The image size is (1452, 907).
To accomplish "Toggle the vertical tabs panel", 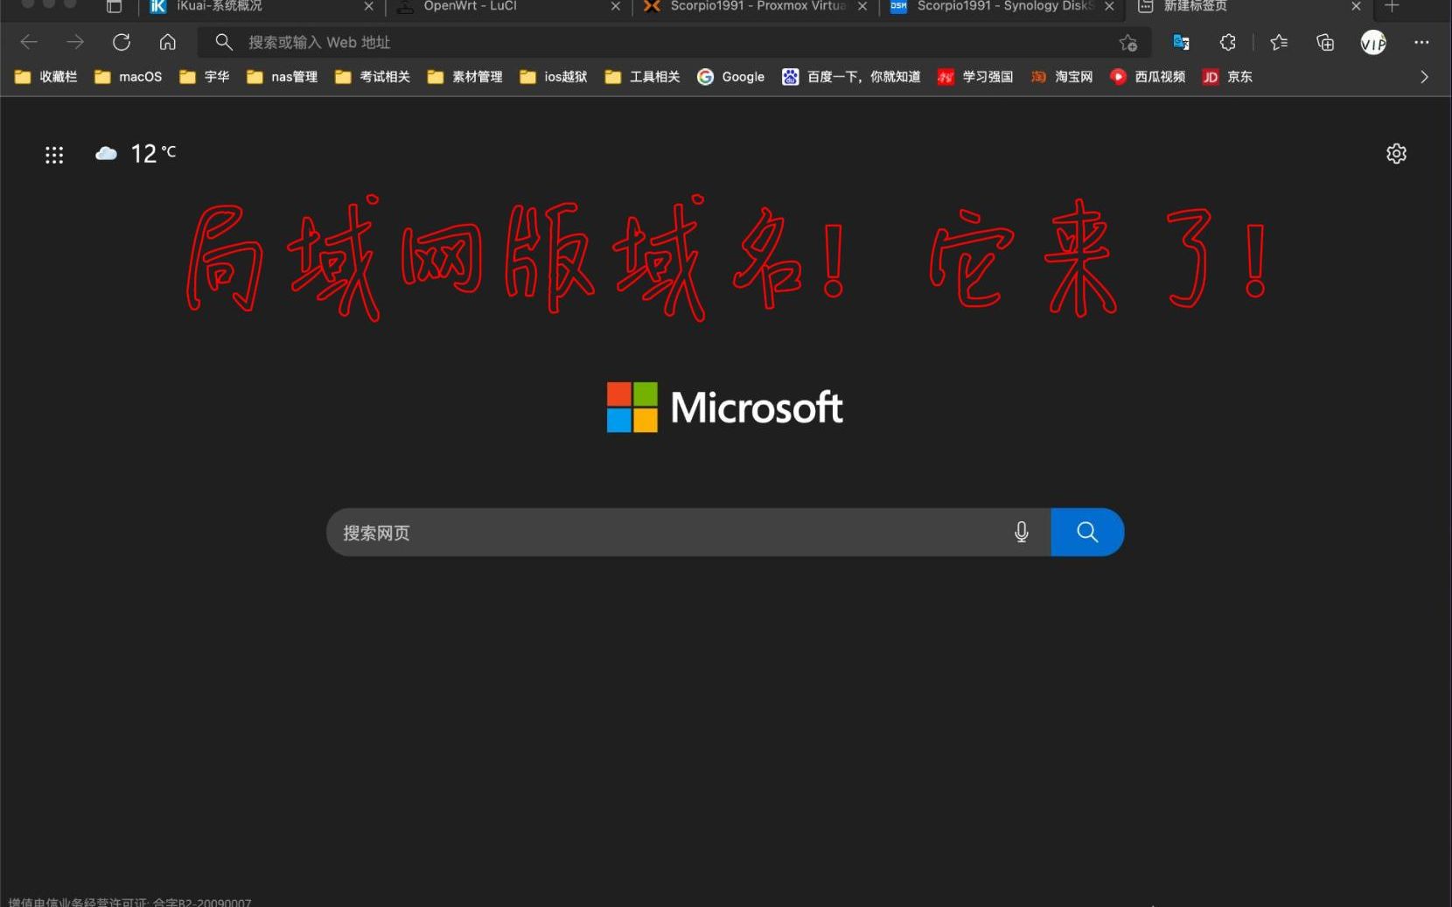I will tap(114, 6).
